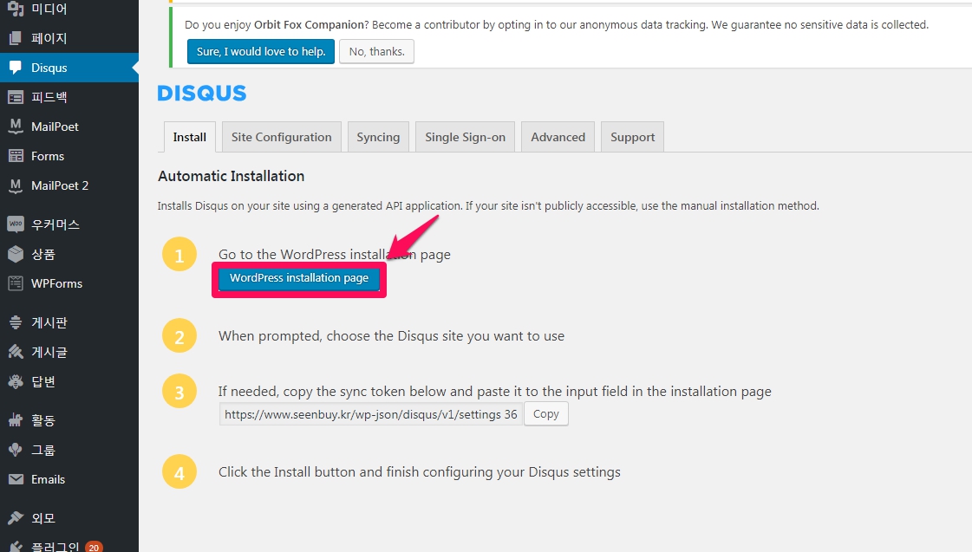Open the Forms menu item
Viewport: 972px width, 552px height.
coord(48,156)
